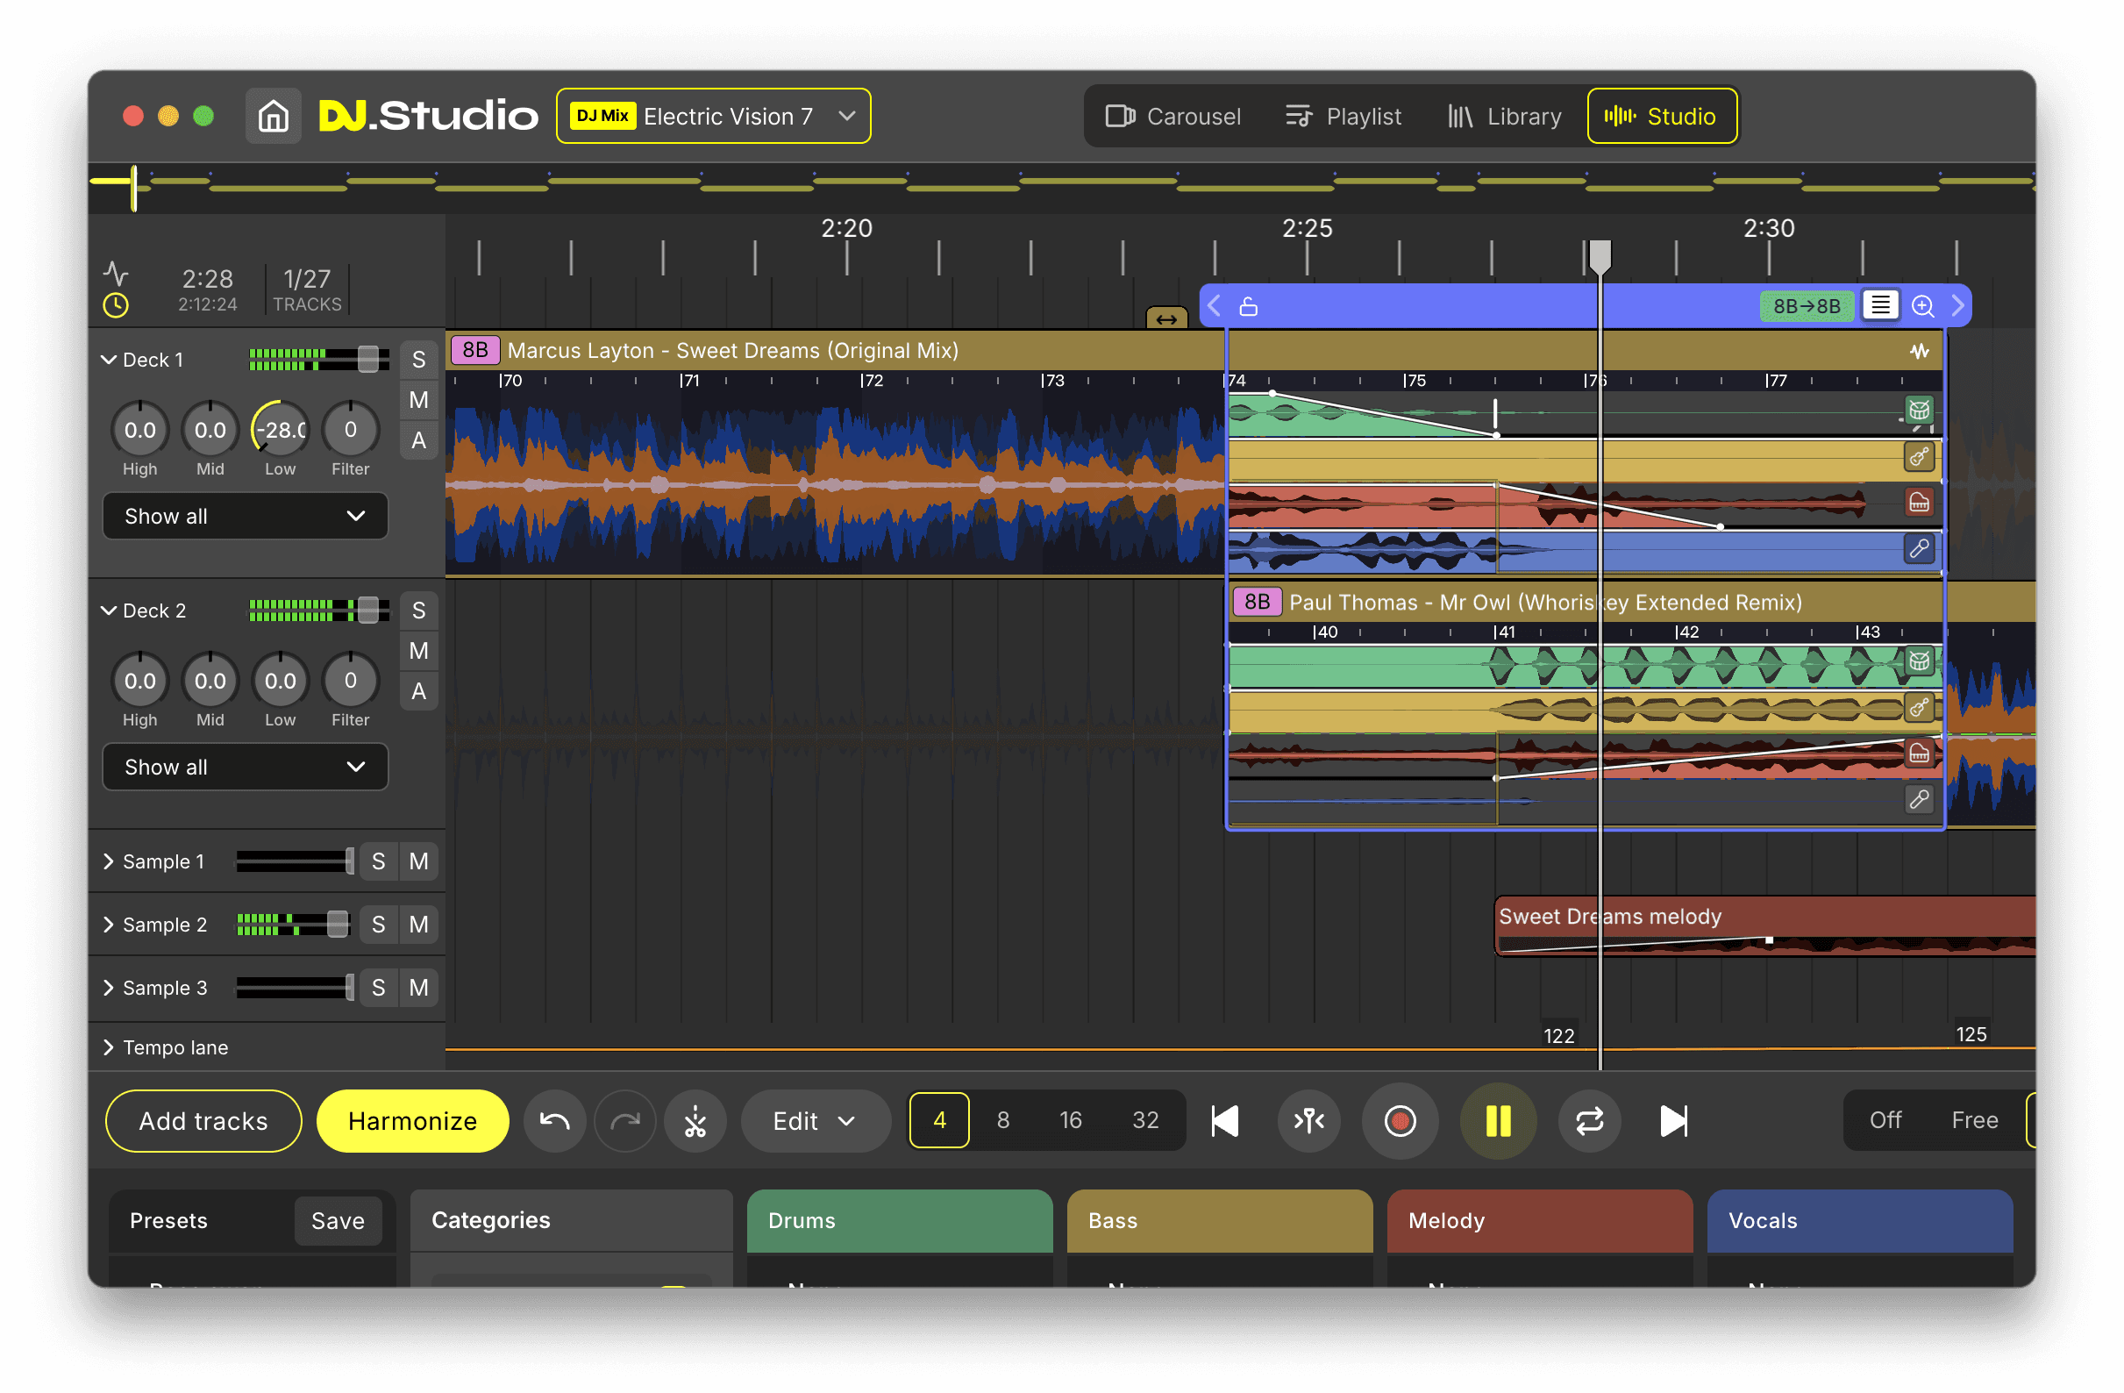Select Deck 2 vocals stem microphone icon
2124x1393 pixels.
pos(1920,799)
